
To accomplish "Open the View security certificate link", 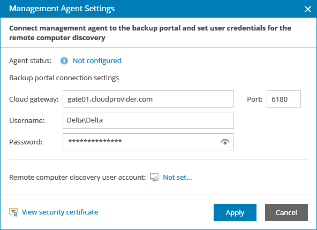I will 60,212.
